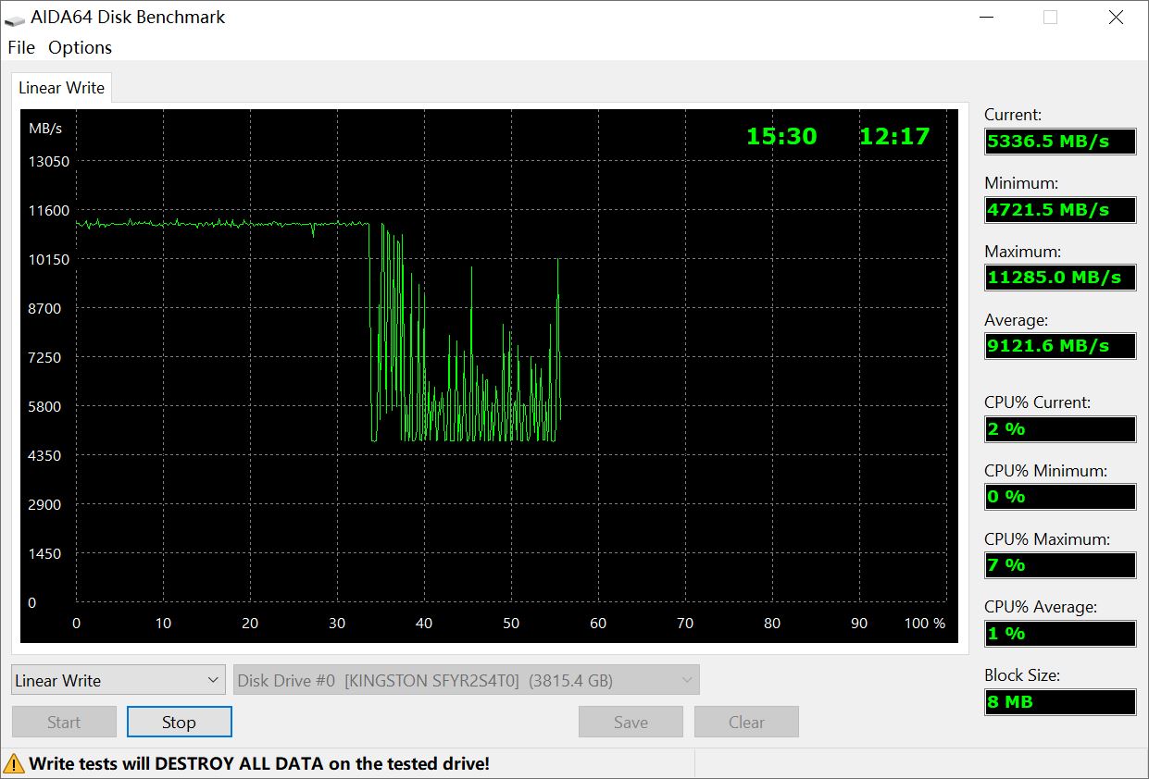
Task: Click the Average 9121.6 MB/s value box
Action: tap(1060, 346)
